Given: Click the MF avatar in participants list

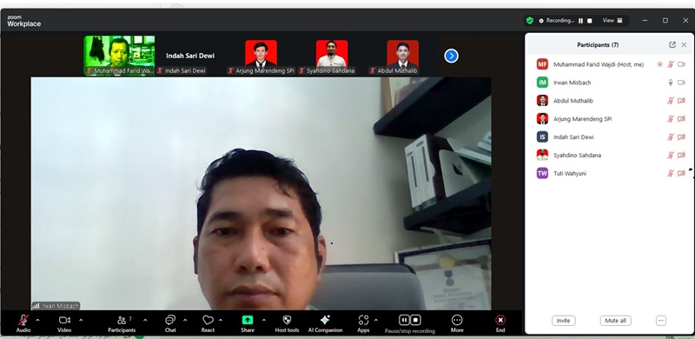Looking at the screenshot, I should (x=542, y=64).
